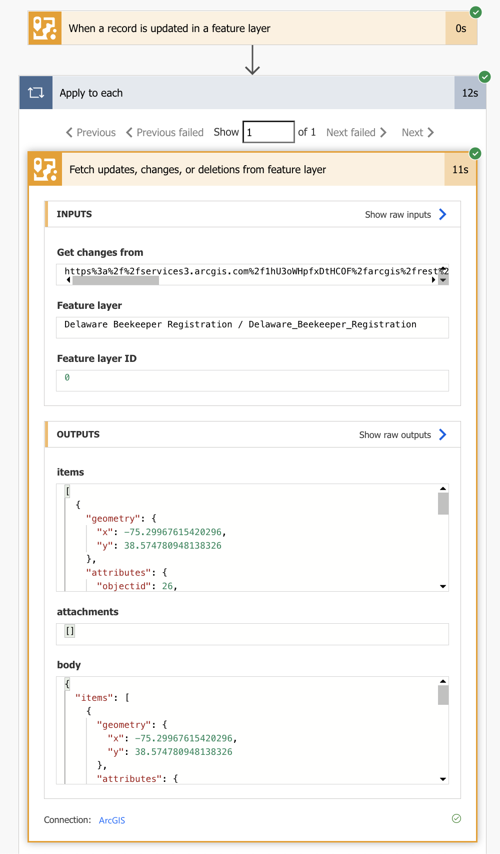Click the ArcGIS trigger icon at top
This screenshot has width=500, height=854.
click(45, 29)
